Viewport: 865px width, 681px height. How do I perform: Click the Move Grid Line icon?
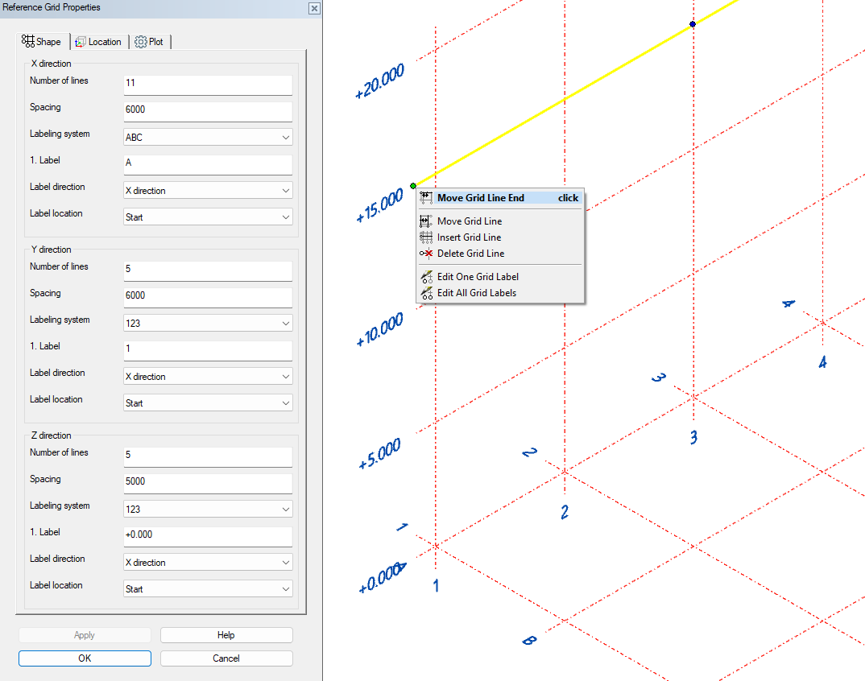[427, 221]
